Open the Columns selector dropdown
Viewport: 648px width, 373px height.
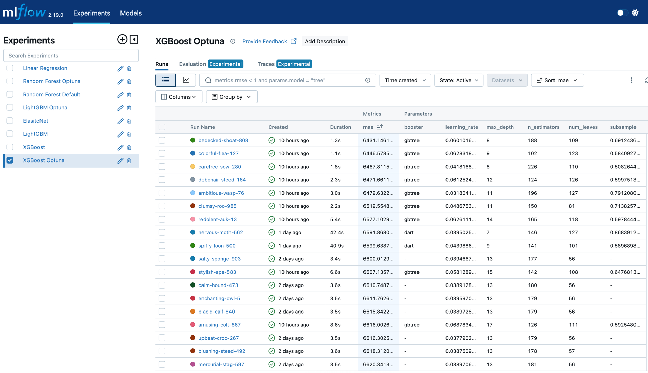tap(179, 97)
